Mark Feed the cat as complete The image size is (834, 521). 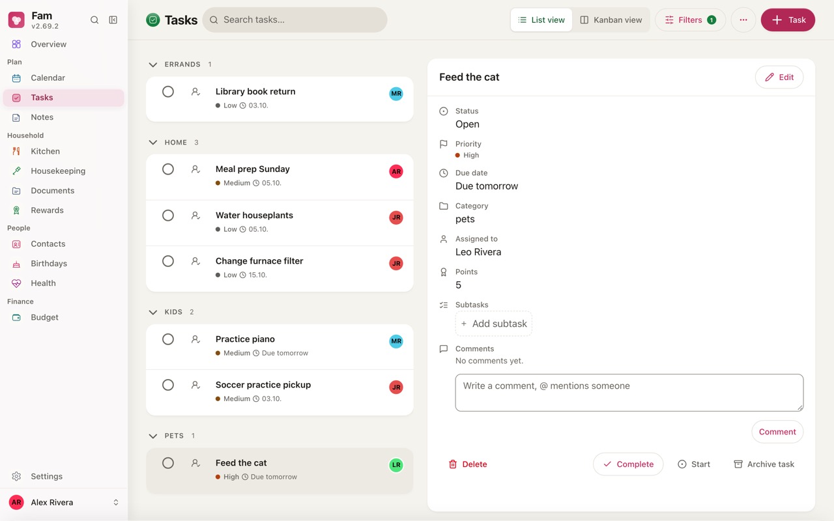[x=168, y=463]
